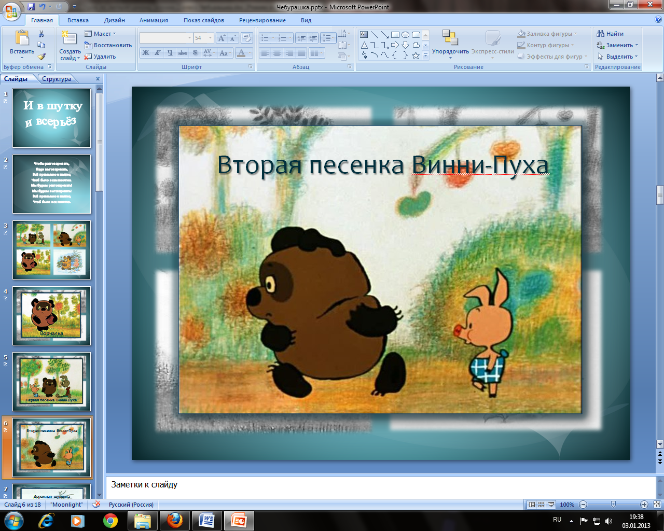This screenshot has width=664, height=531.
Task: Select the Isosceles Triangle shape
Action: [x=364, y=46]
